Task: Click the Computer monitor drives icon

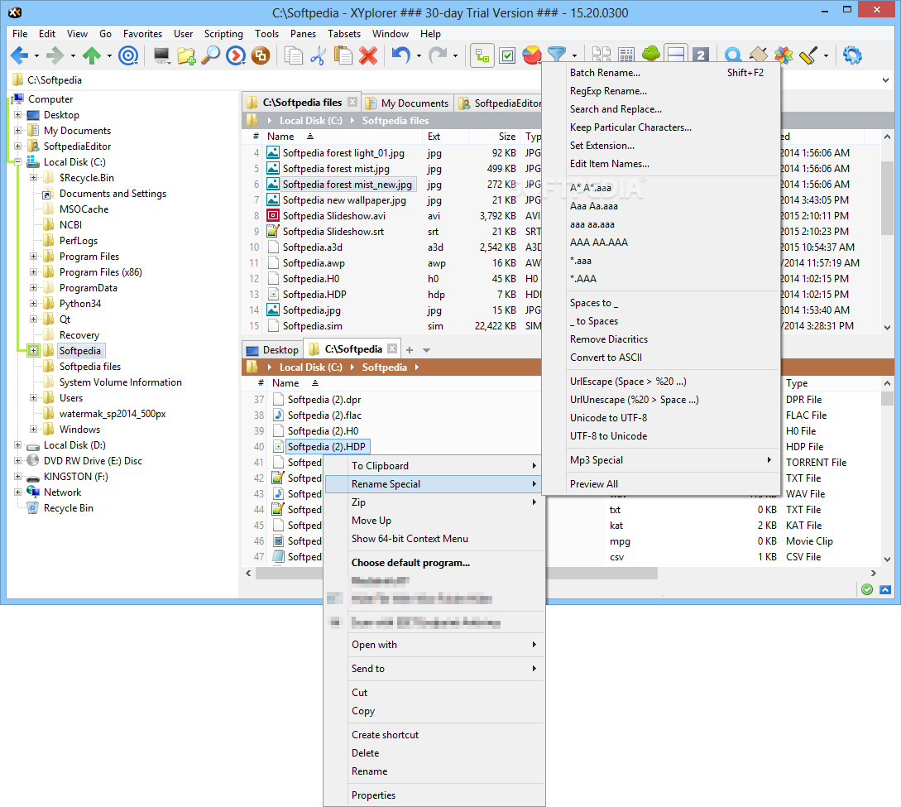Action: [x=161, y=55]
